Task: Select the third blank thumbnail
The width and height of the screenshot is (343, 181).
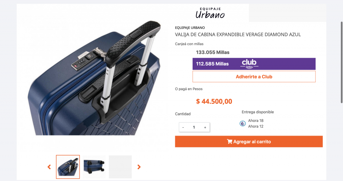Action: (120, 167)
